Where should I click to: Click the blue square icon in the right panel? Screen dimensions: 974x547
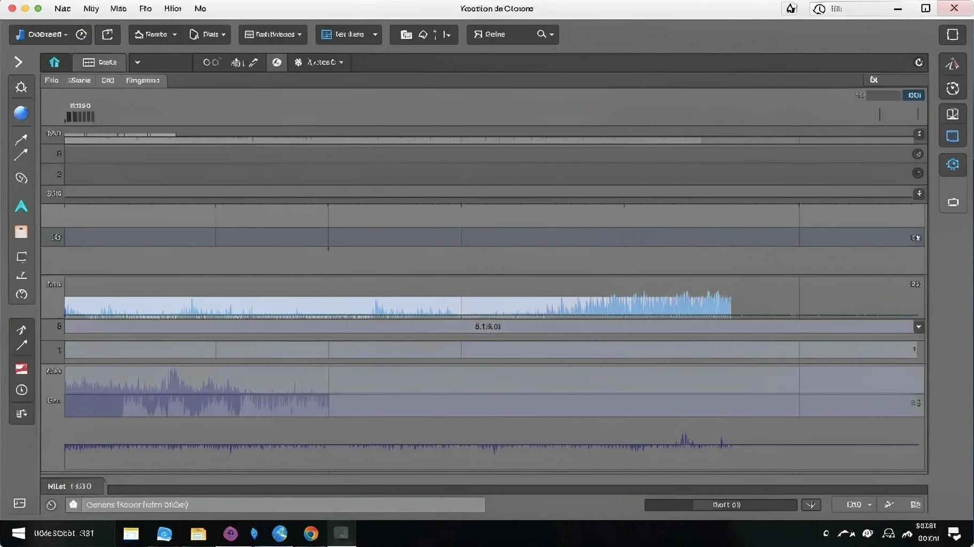[953, 136]
